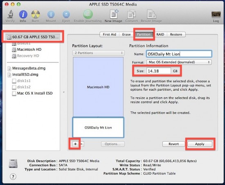Click the "Solid State Disk, Internal" value
Screen dimensions: 225x185
(79, 169)
